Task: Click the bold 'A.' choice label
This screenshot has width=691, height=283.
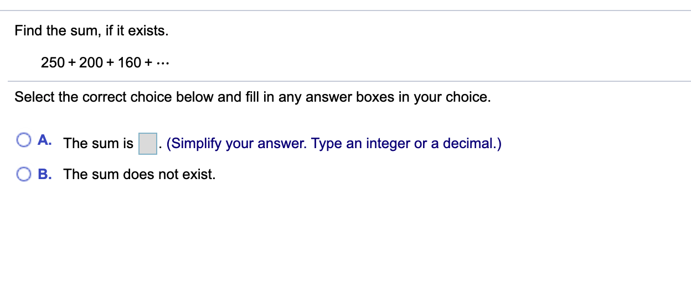Action: coord(45,141)
